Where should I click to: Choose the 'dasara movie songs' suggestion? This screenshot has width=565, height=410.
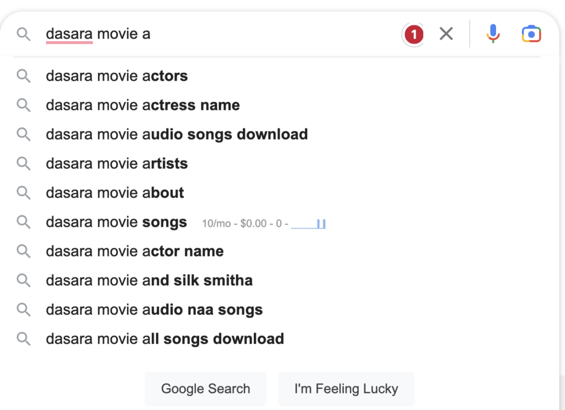(116, 222)
